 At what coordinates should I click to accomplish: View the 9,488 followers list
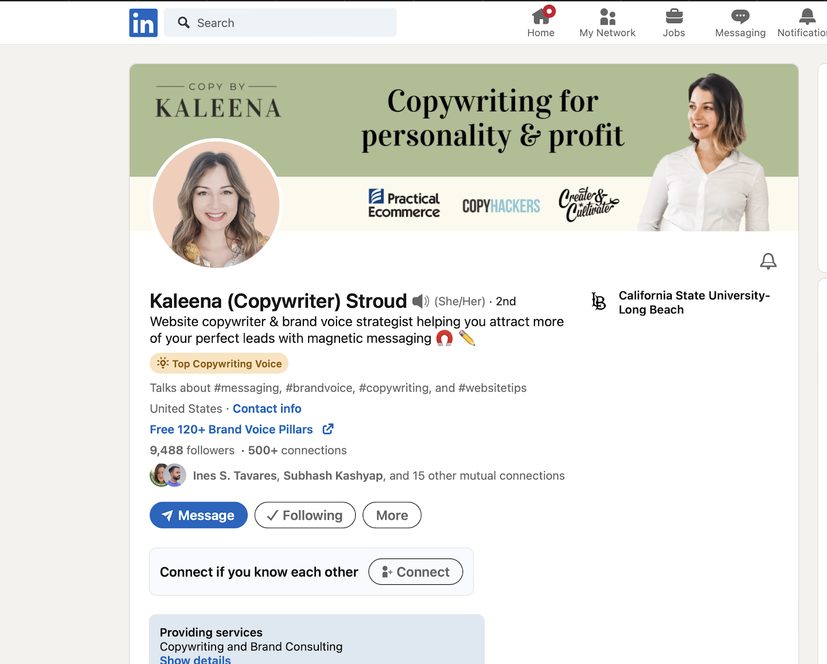click(x=192, y=450)
